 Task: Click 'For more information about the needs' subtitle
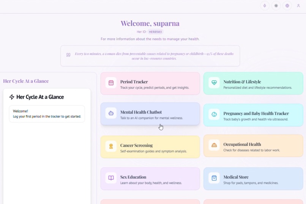(x=150, y=39)
